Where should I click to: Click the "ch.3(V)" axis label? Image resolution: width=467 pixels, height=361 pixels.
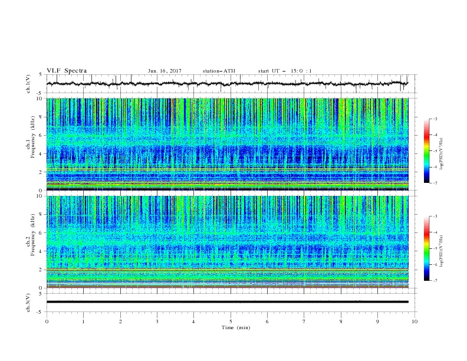point(28,303)
